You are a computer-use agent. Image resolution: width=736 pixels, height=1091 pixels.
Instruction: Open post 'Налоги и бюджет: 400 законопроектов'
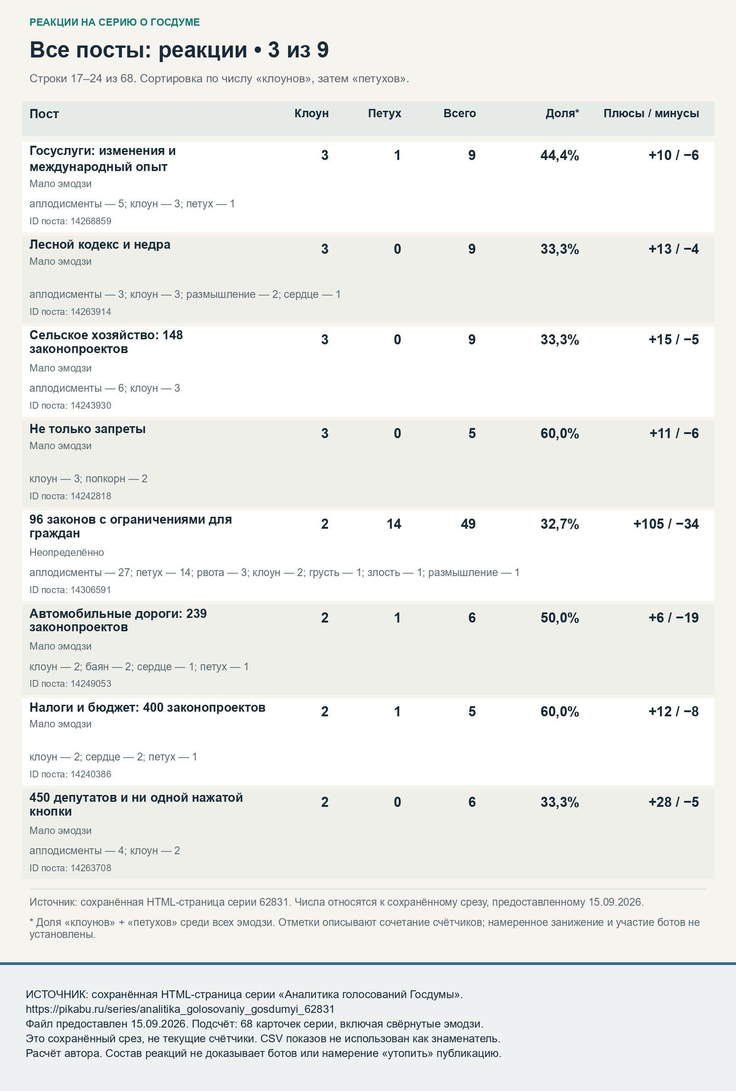147,707
